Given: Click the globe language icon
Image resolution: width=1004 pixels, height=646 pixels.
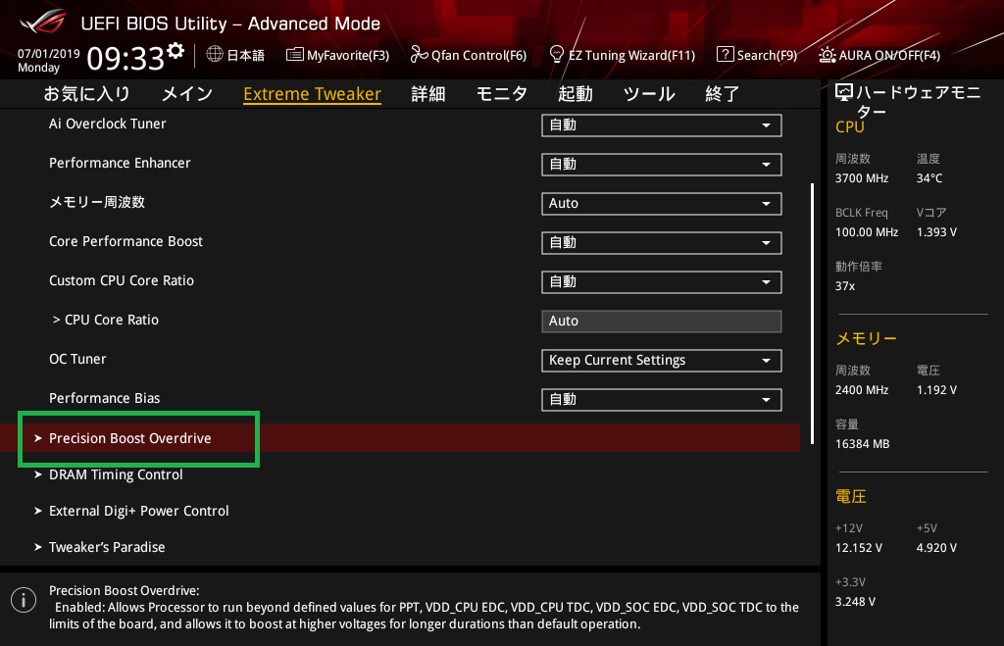Looking at the screenshot, I should 215,55.
